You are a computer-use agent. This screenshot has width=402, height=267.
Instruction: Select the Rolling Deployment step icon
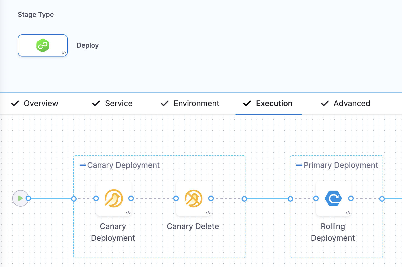point(333,198)
